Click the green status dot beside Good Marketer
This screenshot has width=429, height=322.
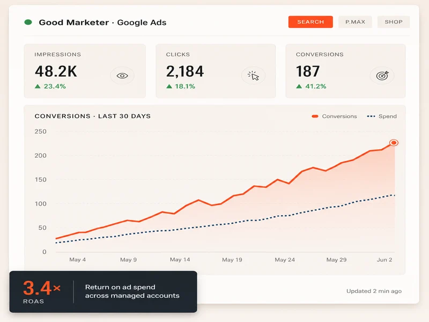click(28, 22)
